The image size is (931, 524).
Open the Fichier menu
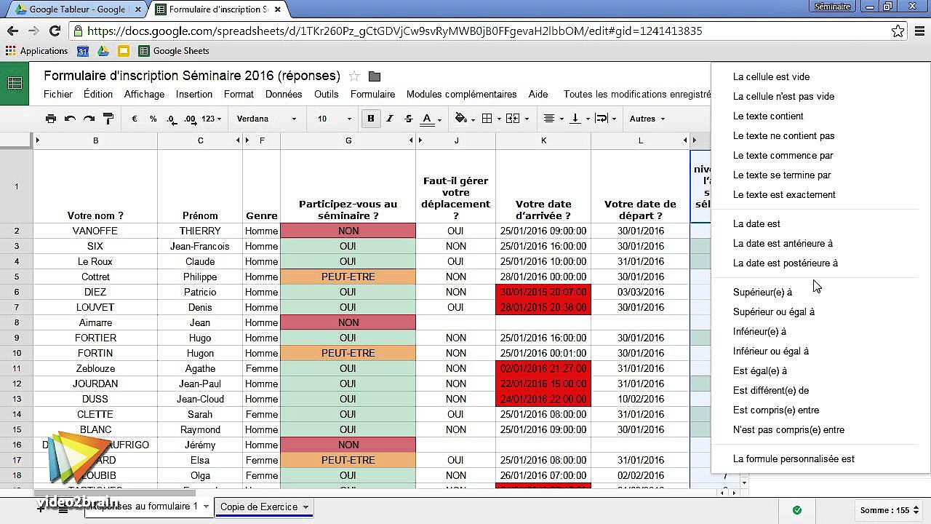click(58, 94)
